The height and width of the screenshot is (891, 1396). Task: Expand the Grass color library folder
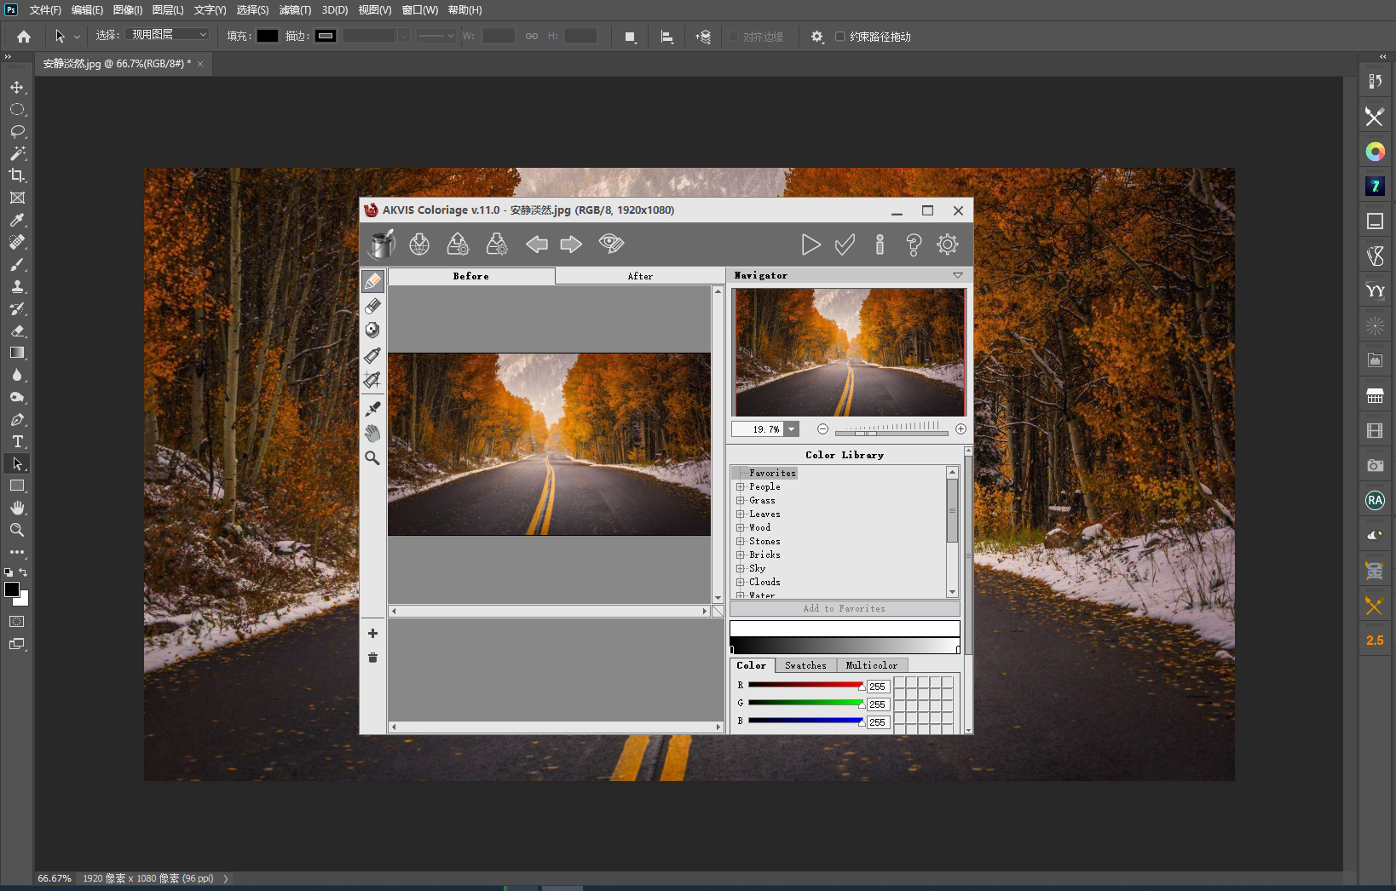pos(741,501)
